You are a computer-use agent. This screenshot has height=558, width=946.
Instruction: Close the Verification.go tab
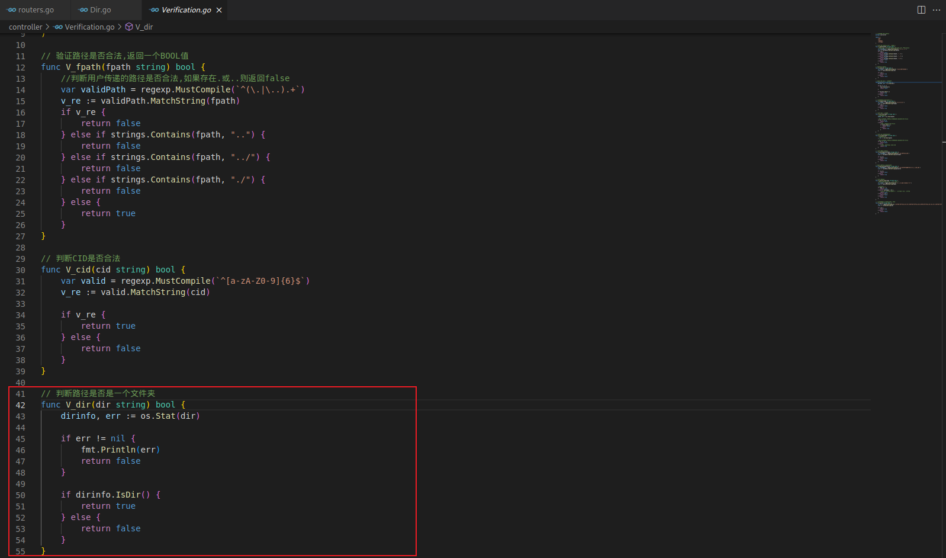[219, 10]
